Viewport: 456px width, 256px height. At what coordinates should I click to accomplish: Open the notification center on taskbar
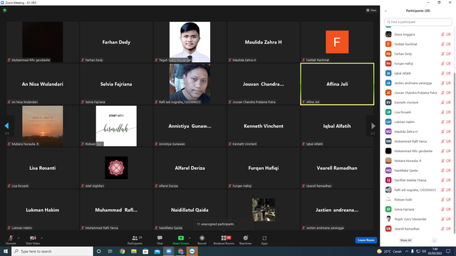[448, 251]
